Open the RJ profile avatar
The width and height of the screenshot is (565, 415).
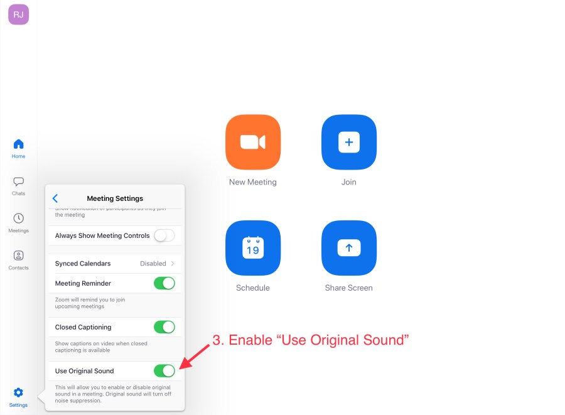tap(18, 14)
